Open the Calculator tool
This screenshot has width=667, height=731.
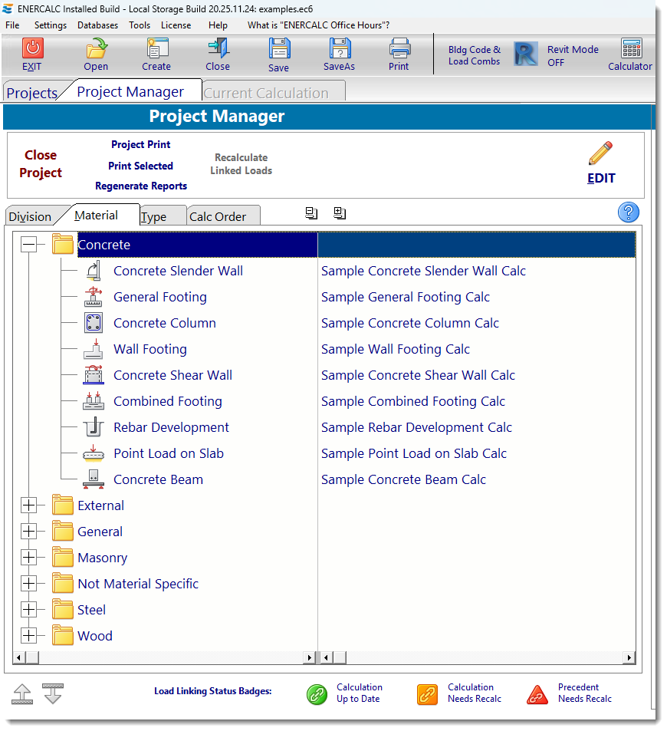pyautogui.click(x=631, y=48)
